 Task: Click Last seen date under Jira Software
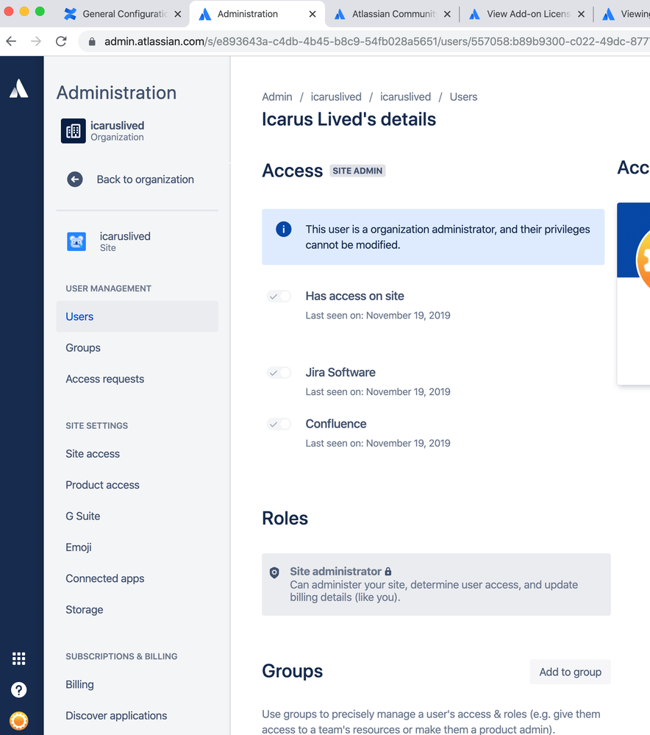click(378, 392)
